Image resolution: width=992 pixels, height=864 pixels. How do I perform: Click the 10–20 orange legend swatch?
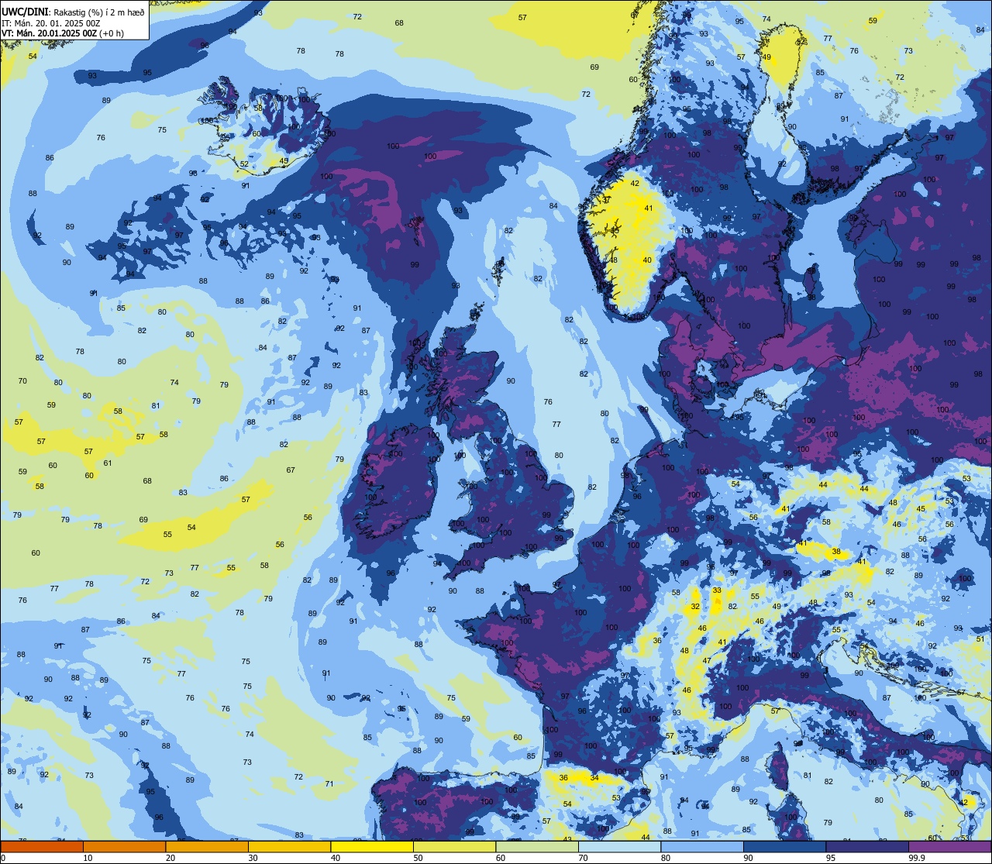(124, 847)
